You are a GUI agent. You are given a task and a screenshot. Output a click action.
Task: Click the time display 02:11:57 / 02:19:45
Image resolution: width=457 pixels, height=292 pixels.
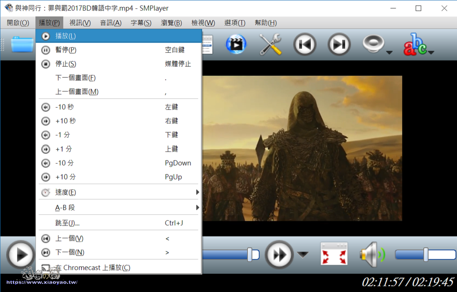coord(407,282)
